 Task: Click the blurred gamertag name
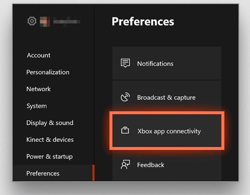[x=67, y=22]
